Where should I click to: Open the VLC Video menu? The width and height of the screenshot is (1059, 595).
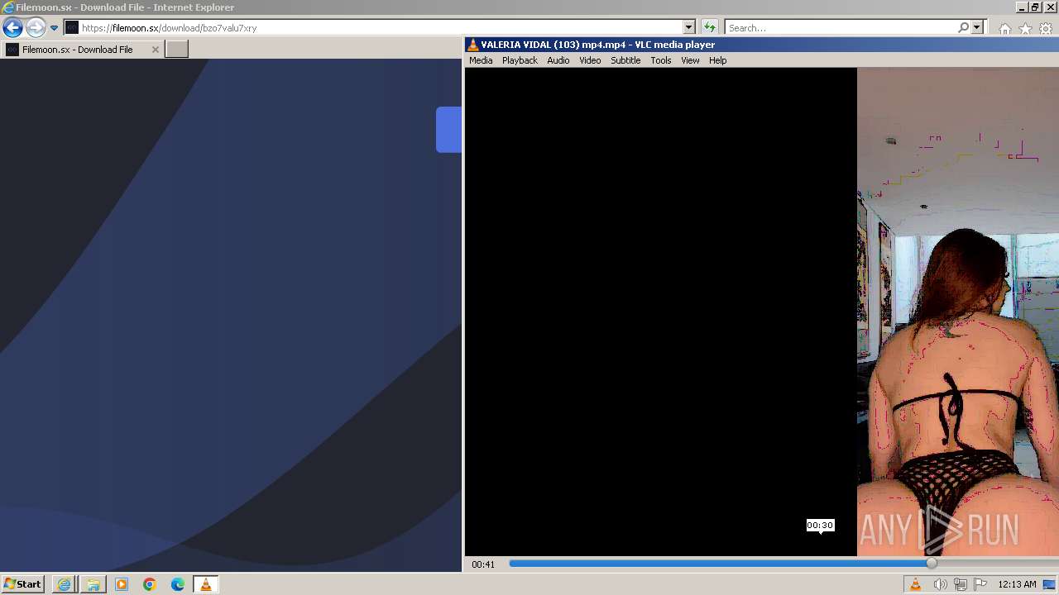590,60
